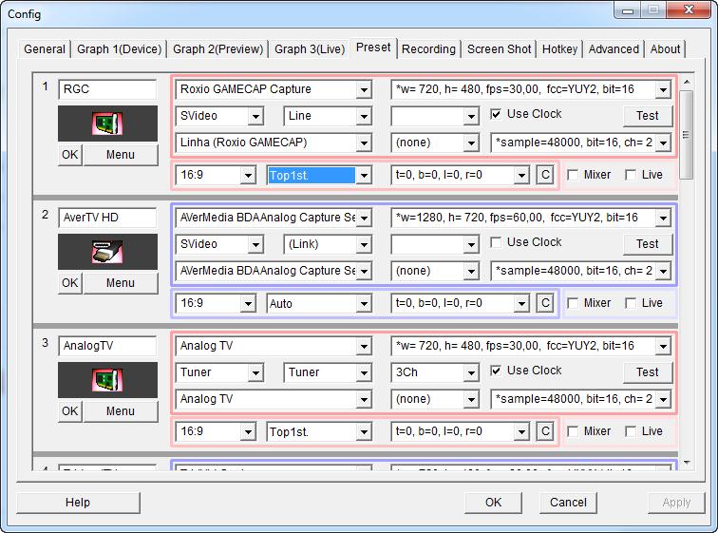Viewport: 718px width, 533px height.
Task: Click the capture card icon for preset RGC
Action: pyautogui.click(x=107, y=124)
